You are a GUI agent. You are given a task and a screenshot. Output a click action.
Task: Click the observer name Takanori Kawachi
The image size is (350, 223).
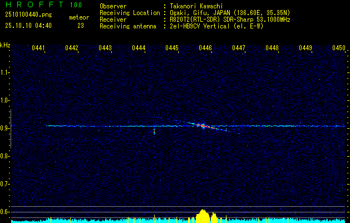[x=196, y=6]
